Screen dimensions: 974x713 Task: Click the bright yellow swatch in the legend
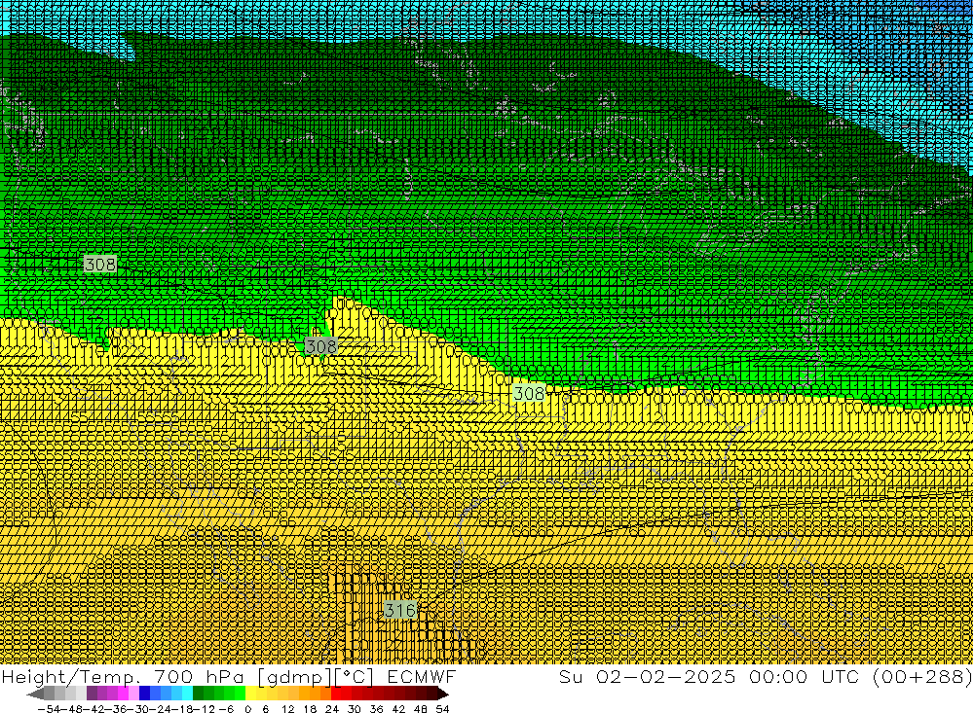click(251, 693)
